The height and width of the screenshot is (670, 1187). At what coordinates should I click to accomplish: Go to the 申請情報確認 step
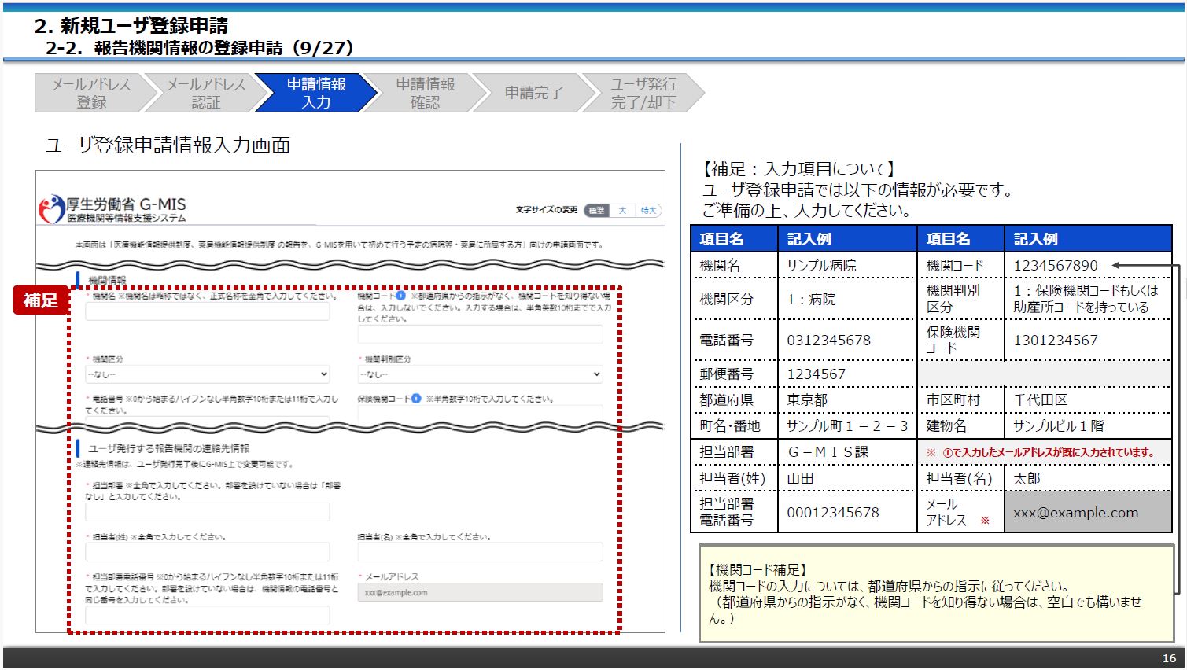[x=425, y=93]
